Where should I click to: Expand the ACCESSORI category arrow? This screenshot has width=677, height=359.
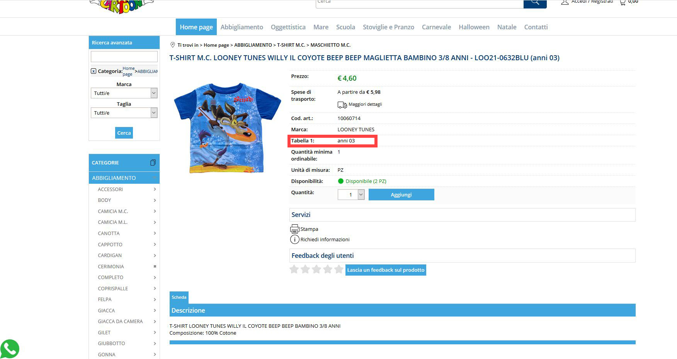pos(155,189)
